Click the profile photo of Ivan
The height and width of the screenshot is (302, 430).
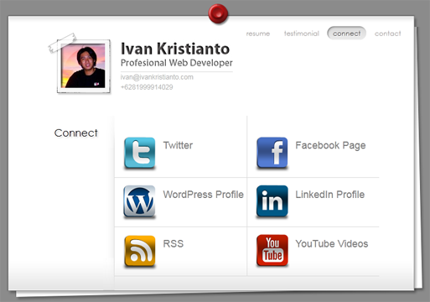[83, 65]
